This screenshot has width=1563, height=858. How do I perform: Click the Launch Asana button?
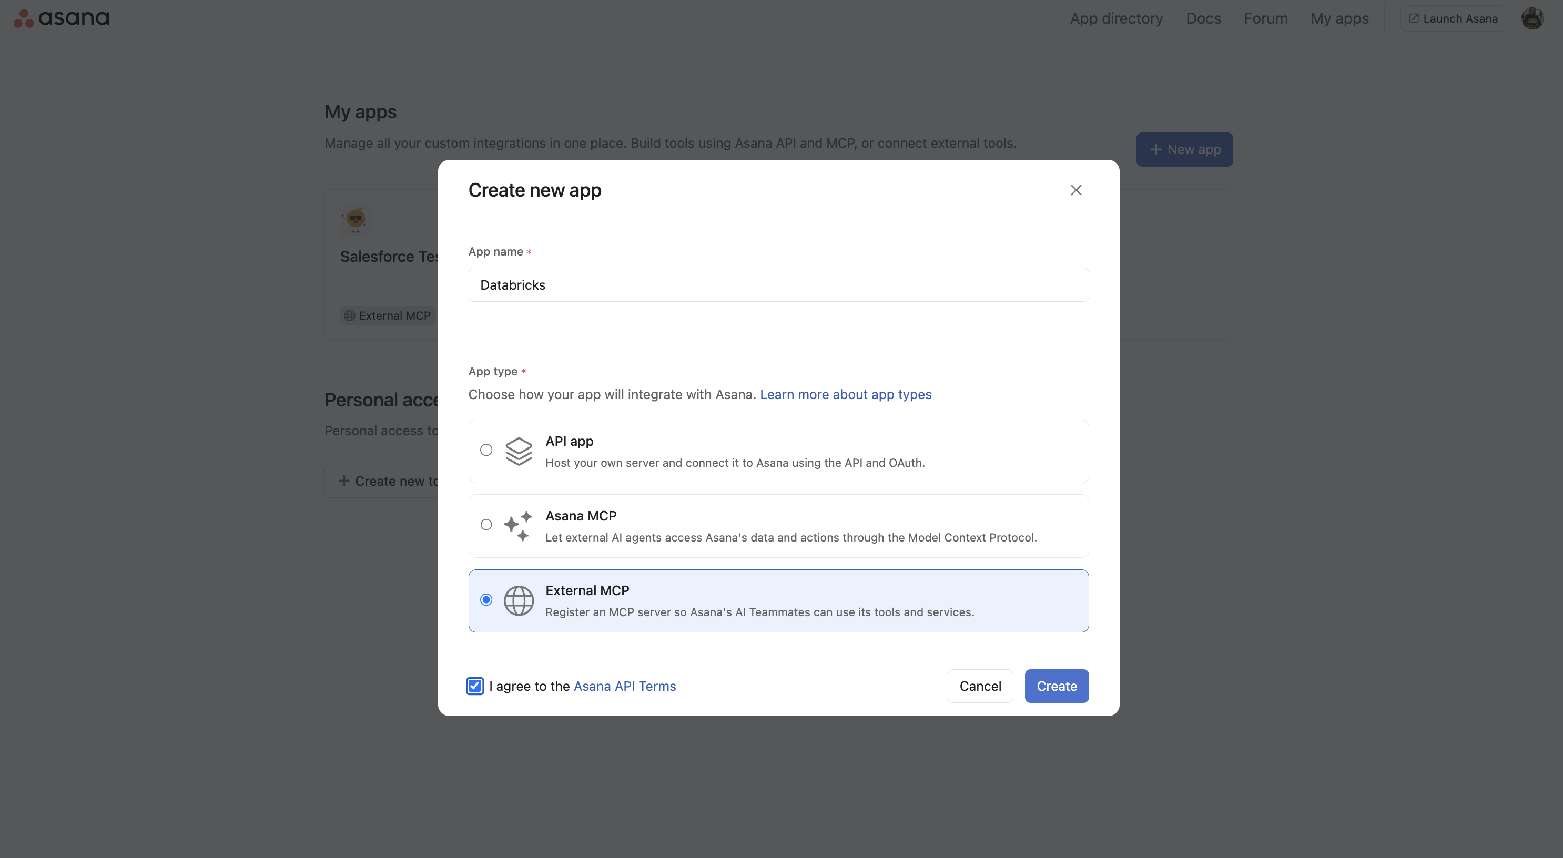coord(1453,18)
